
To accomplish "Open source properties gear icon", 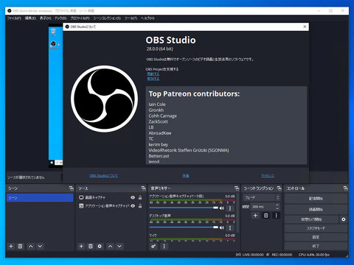I will tap(100, 246).
